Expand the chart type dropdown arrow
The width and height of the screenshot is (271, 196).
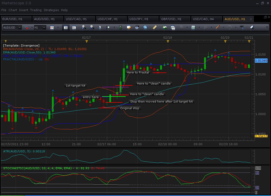tap(58, 28)
